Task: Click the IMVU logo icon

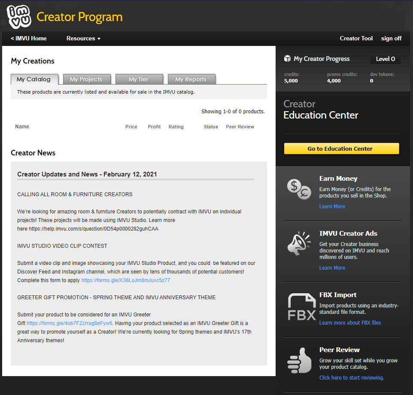Action: click(19, 17)
